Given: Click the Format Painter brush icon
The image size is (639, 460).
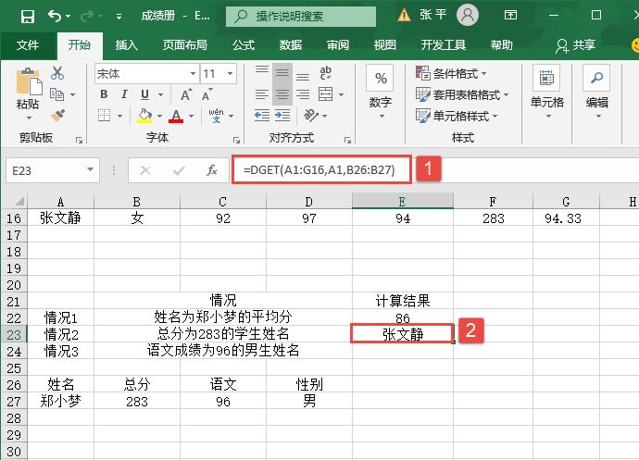Looking at the screenshot, I should point(57,116).
